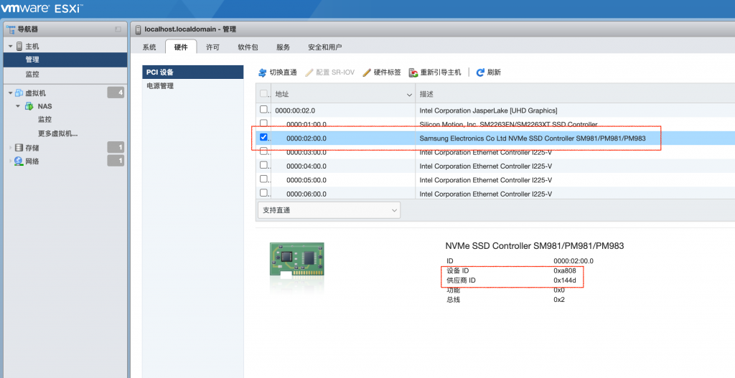Click the Reboot host button label
The image size is (735, 378).
click(x=441, y=72)
